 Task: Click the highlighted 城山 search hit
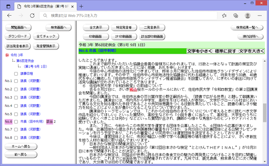pyautogui.click(x=133, y=89)
